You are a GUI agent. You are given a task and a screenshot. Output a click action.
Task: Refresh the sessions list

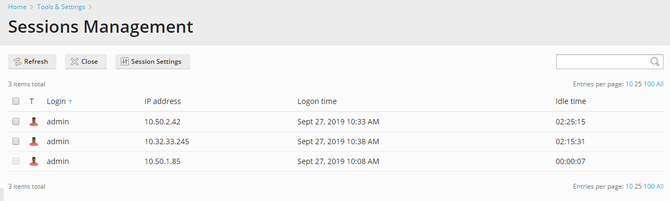click(32, 62)
